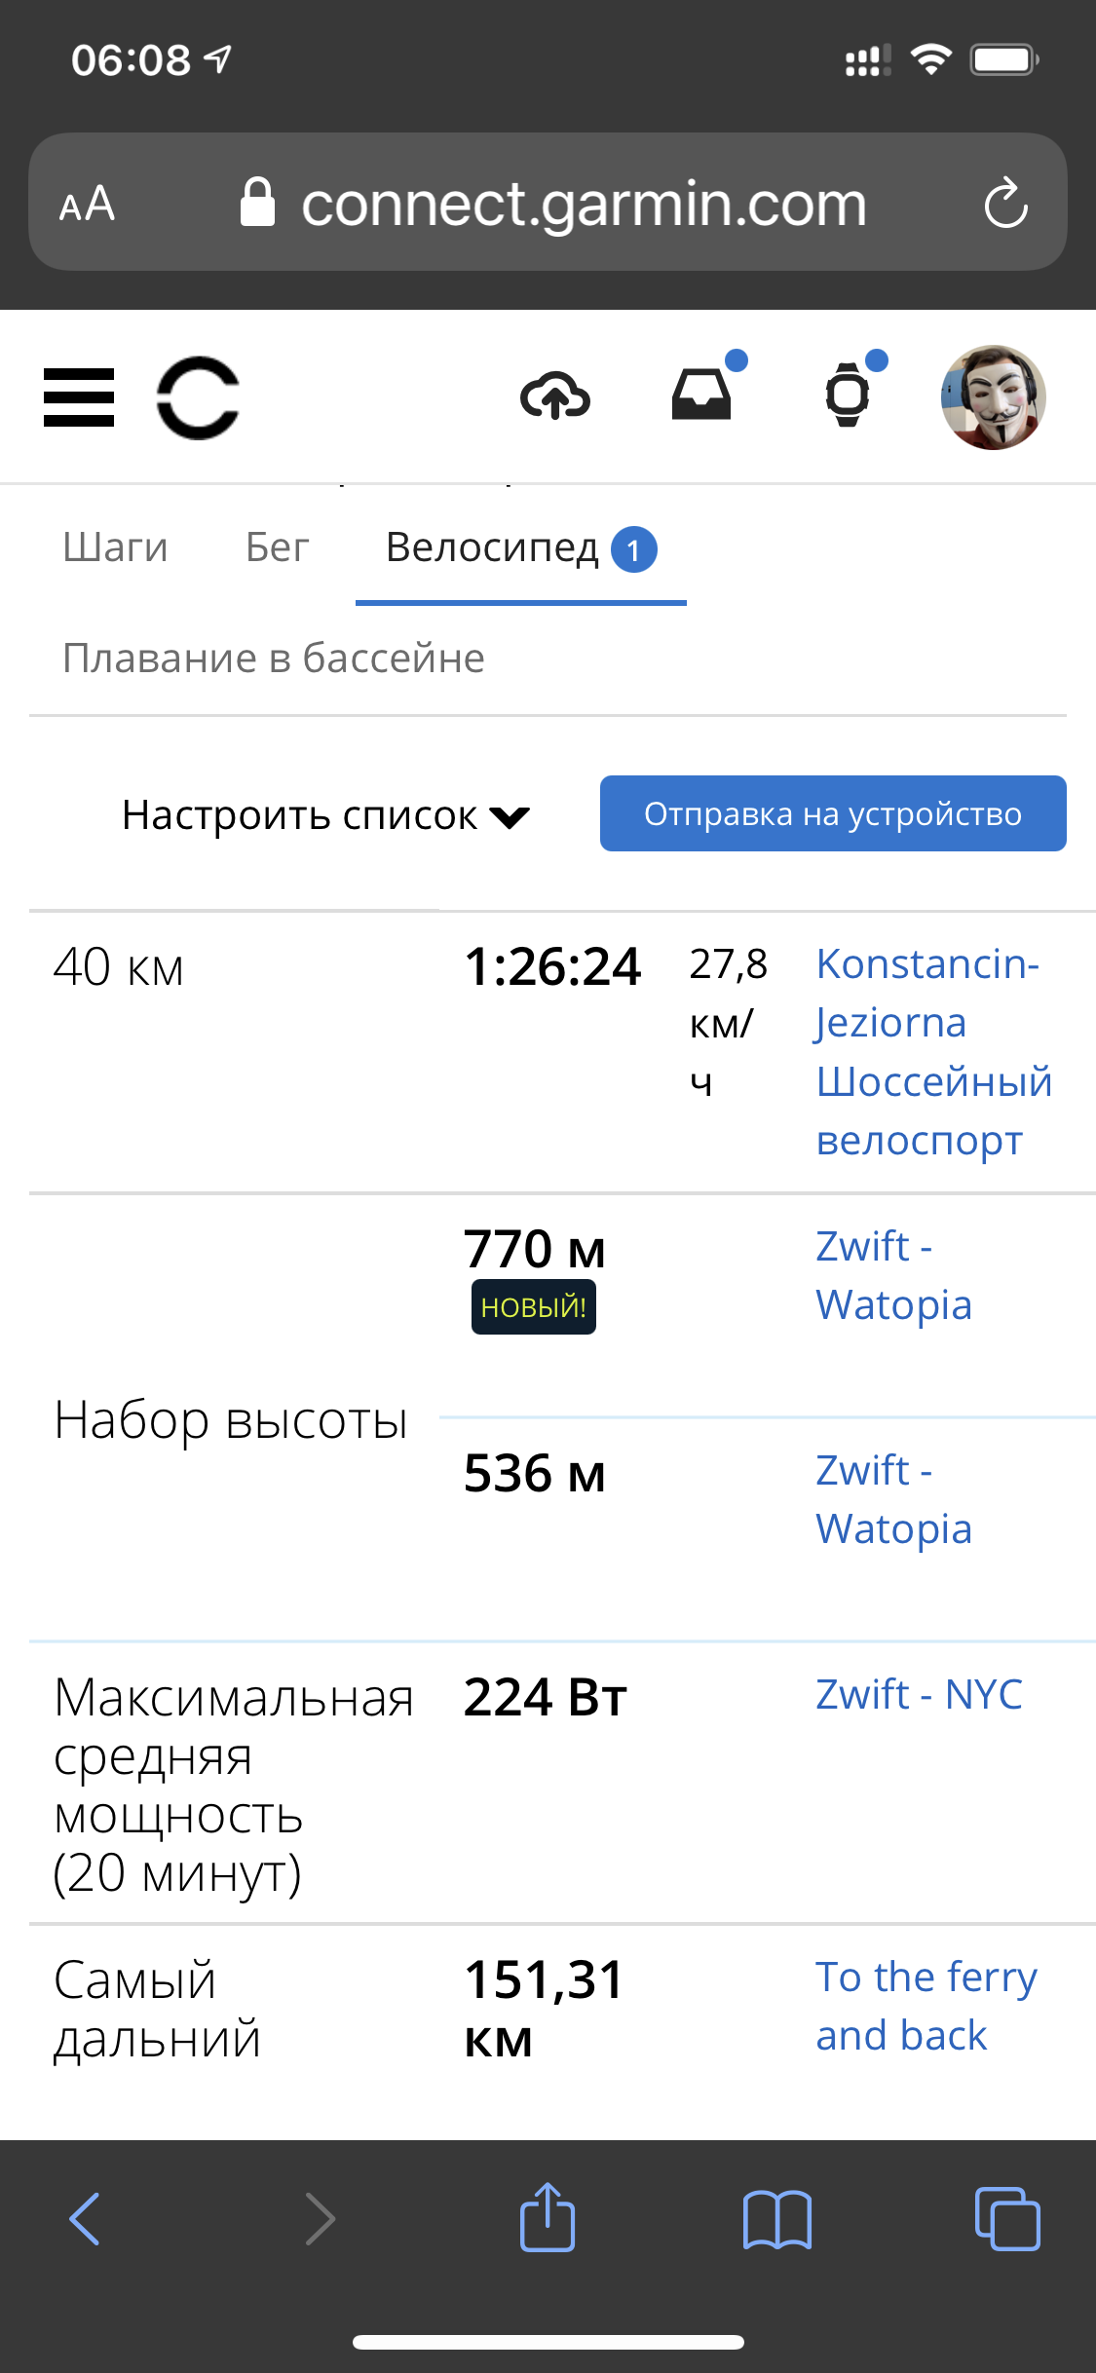The width and height of the screenshot is (1096, 2373).
Task: Tap the Safari share icon
Action: point(548,2218)
